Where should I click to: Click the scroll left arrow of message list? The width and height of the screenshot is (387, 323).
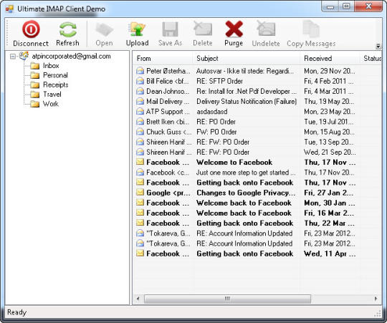pyautogui.click(x=138, y=299)
